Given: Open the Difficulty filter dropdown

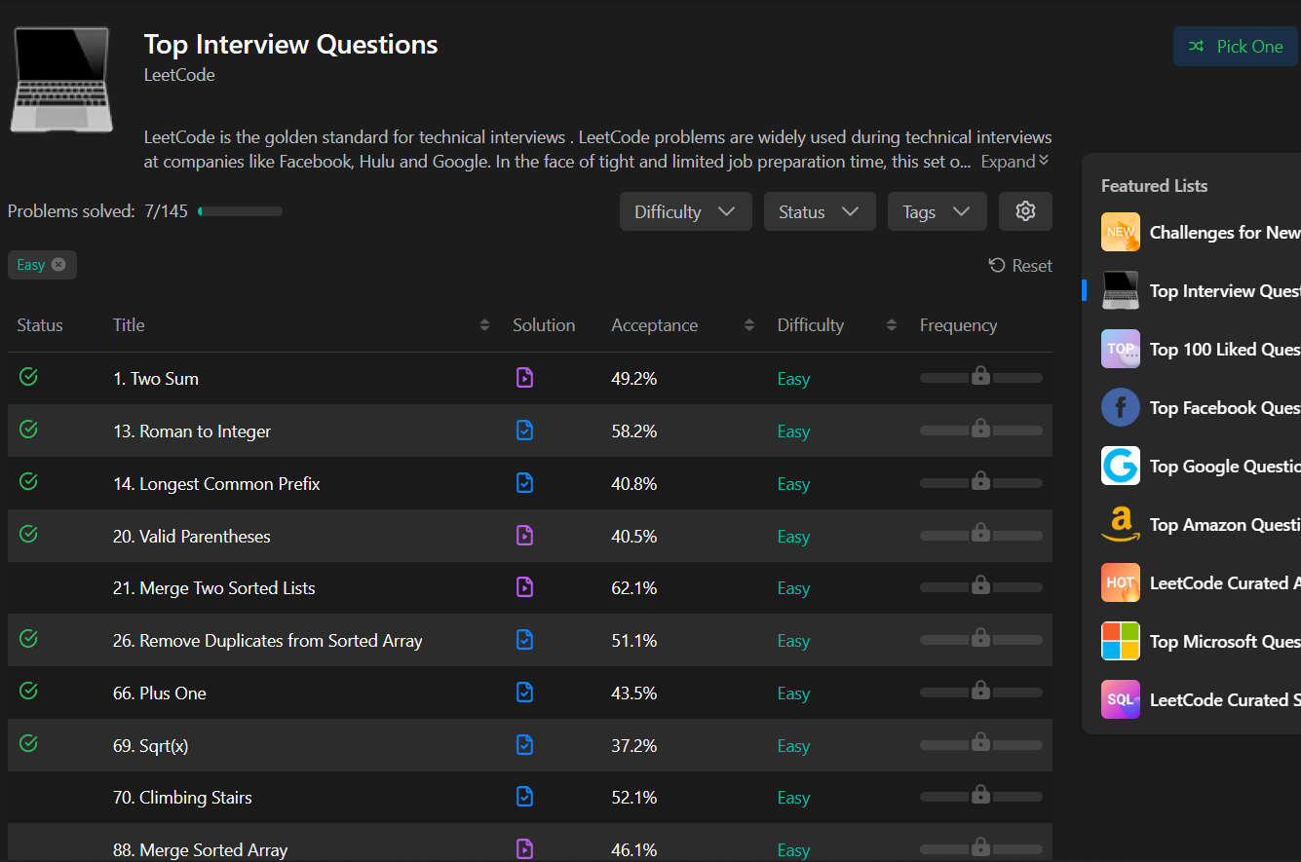Looking at the screenshot, I should click(x=685, y=211).
